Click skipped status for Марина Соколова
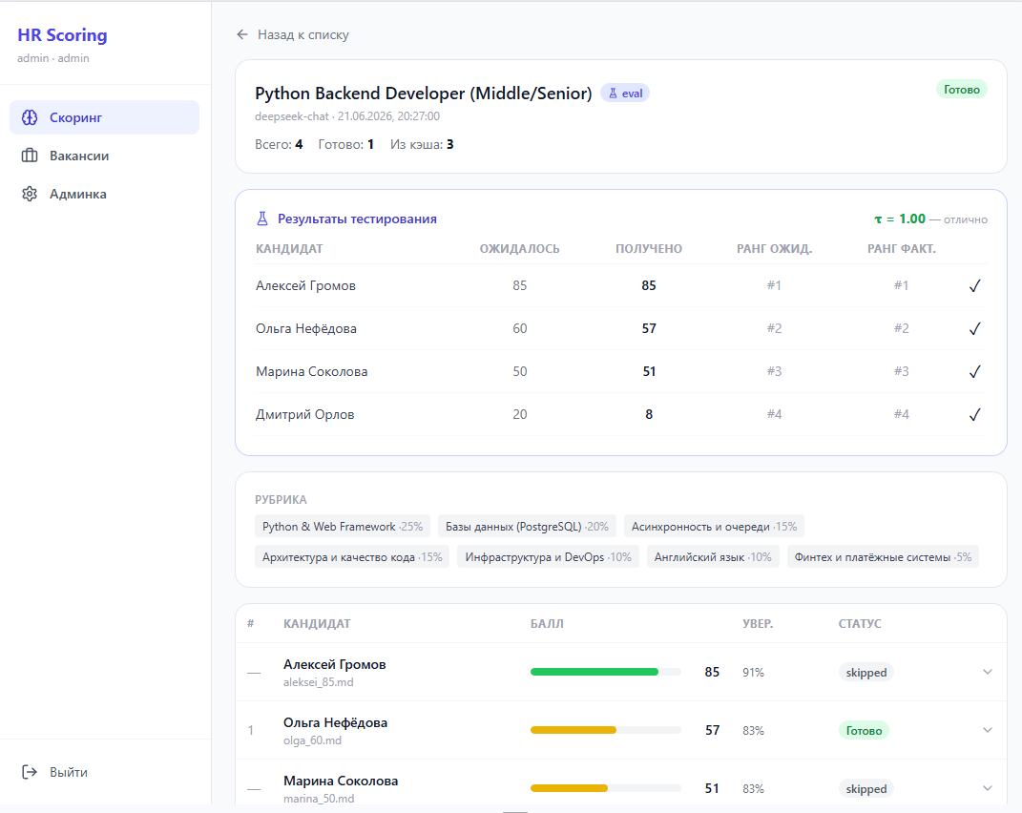The image size is (1022, 813). [x=866, y=789]
